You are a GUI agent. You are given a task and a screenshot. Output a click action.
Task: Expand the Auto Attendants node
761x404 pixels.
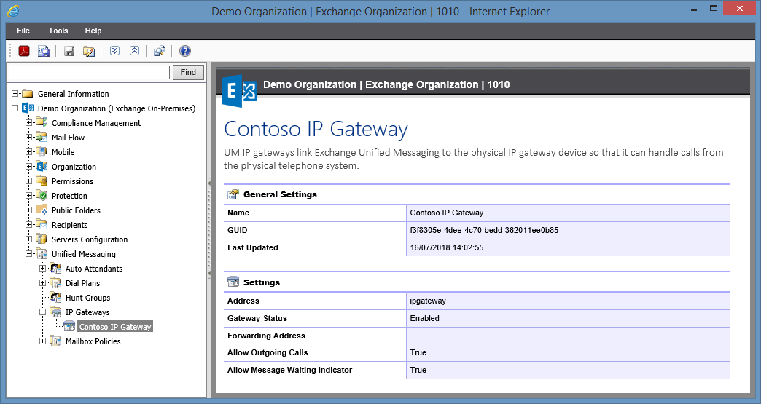pos(43,268)
